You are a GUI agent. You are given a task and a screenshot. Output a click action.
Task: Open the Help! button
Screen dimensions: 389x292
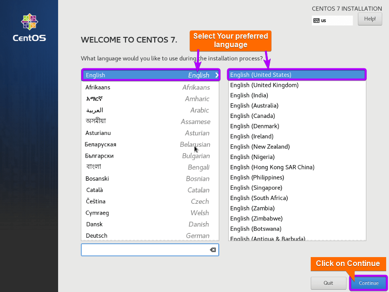(370, 19)
